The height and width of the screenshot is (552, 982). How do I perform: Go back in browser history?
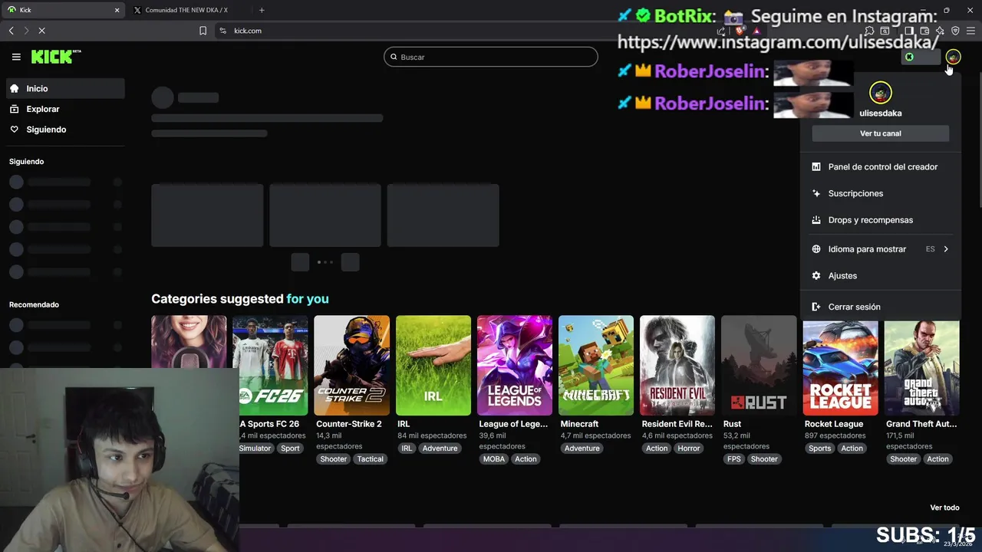pos(11,31)
